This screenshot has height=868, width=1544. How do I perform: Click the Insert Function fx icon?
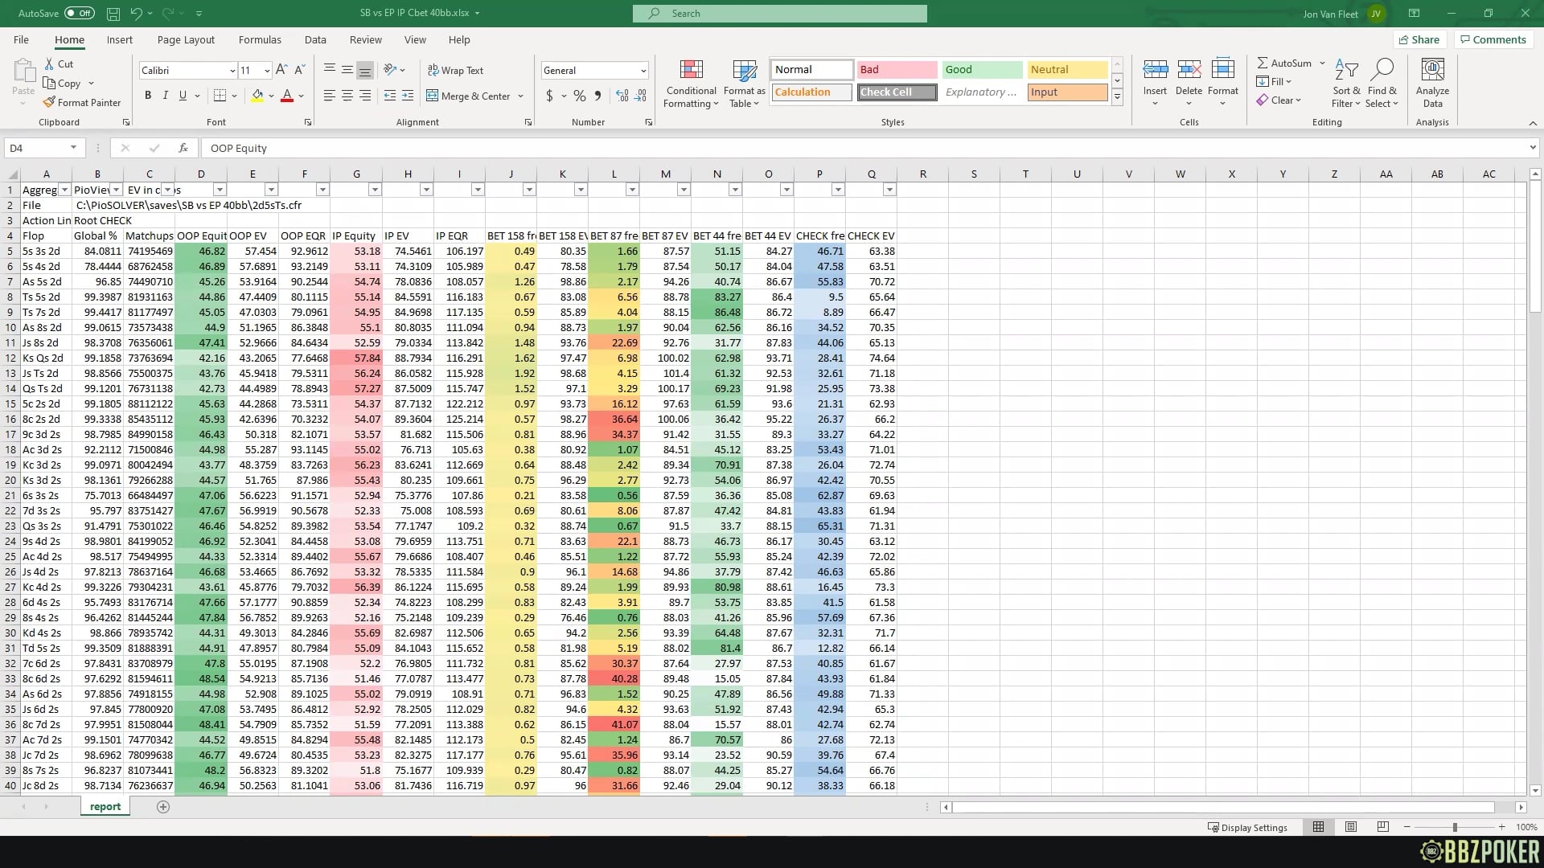coord(183,148)
